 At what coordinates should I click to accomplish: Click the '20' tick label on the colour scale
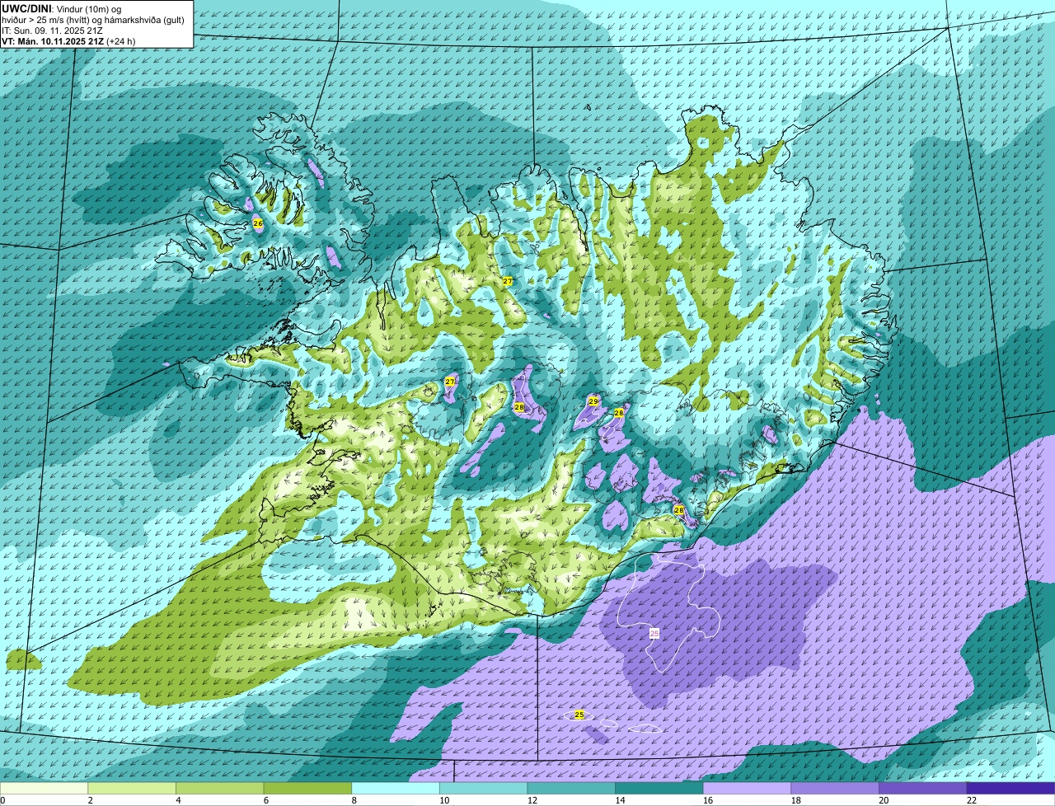point(884,800)
